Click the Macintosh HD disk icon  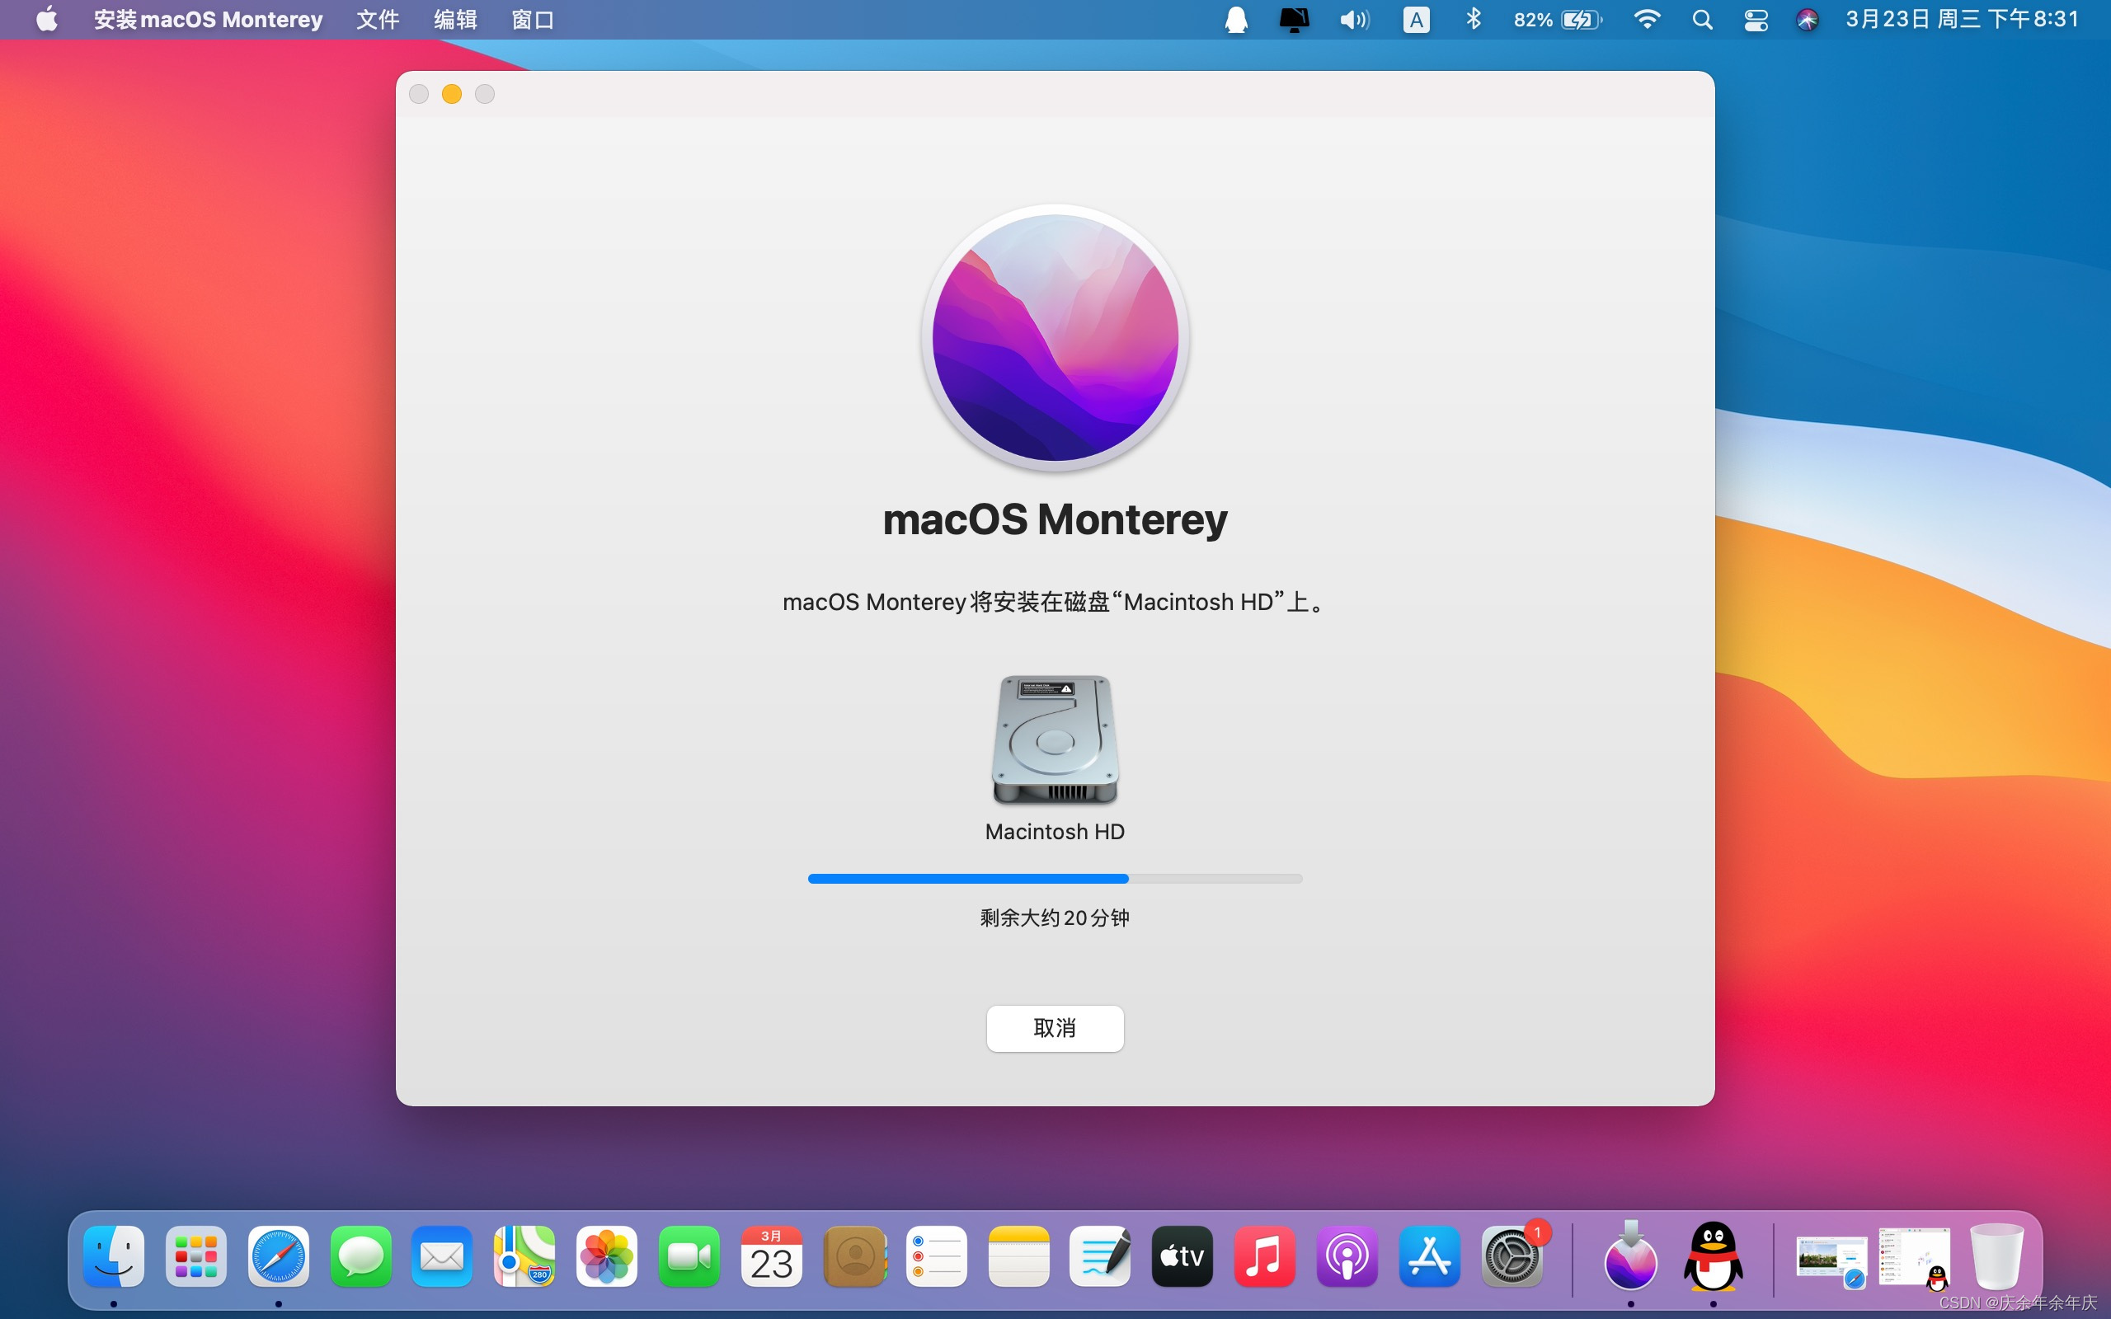[x=1055, y=739]
